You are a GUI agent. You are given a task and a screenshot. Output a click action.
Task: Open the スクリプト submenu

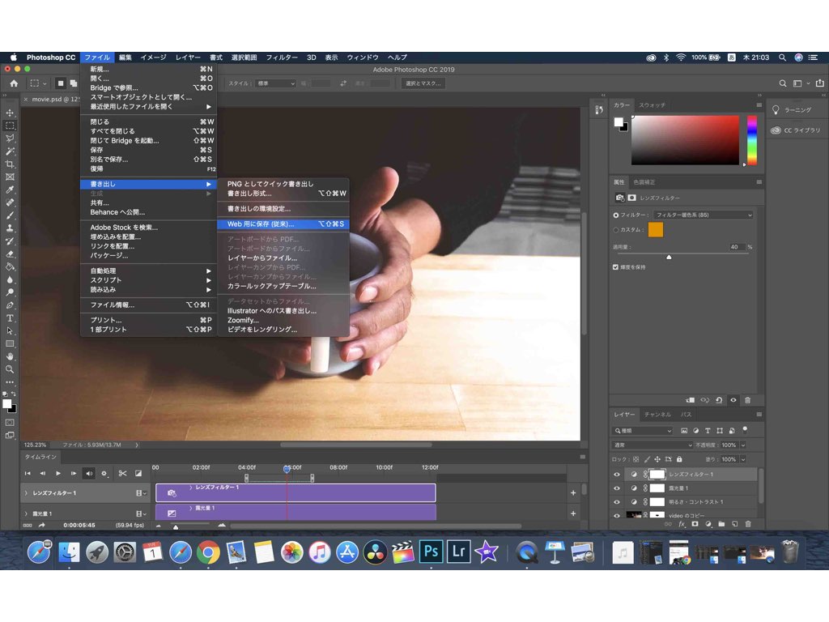[x=151, y=280]
